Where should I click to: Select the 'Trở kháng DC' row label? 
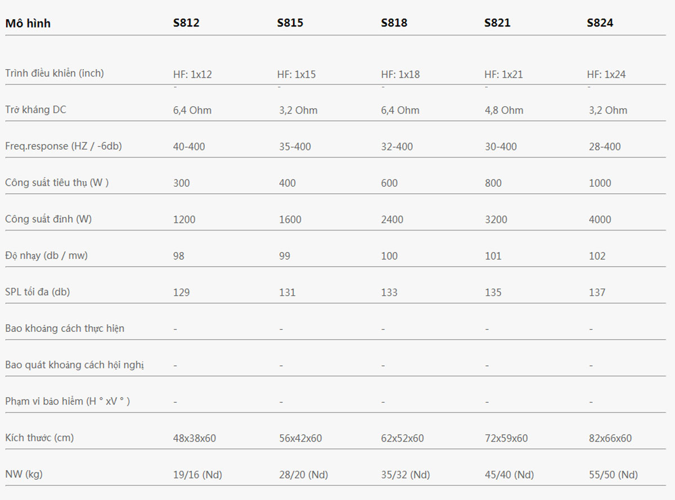(35, 110)
